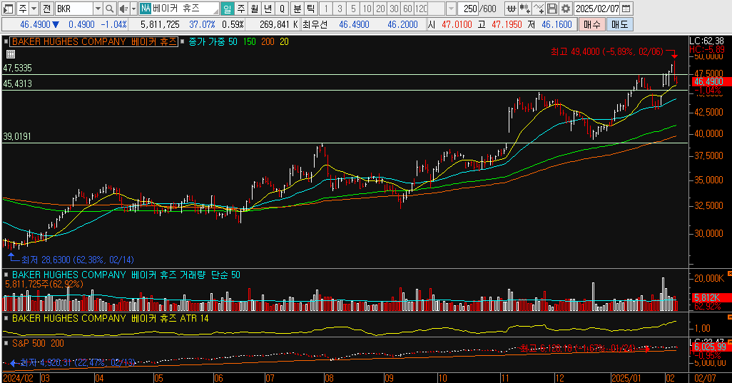Switch to the 분 minute chart
Screen dimensions: 732x383
[298, 9]
